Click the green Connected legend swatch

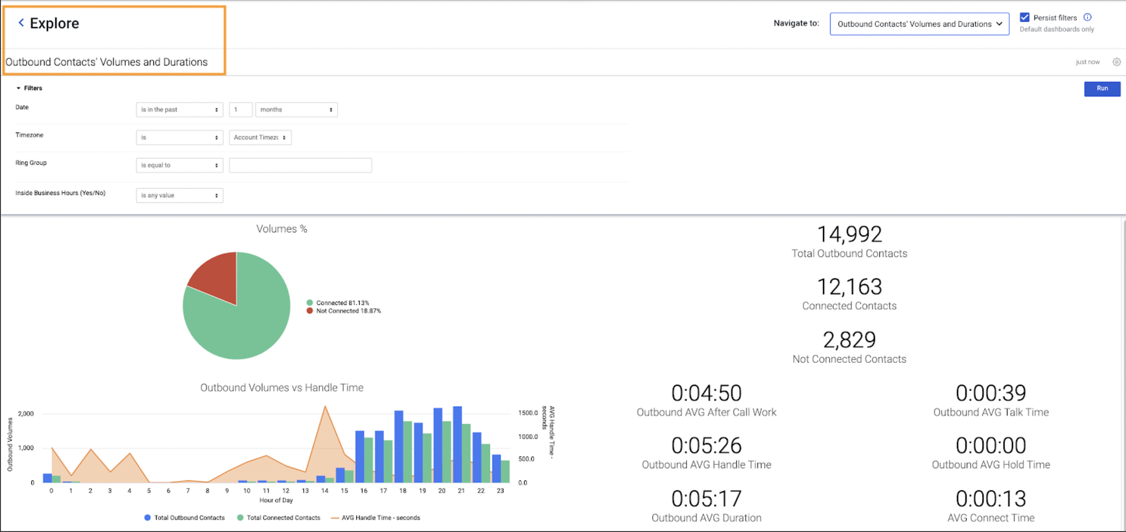[309, 303]
